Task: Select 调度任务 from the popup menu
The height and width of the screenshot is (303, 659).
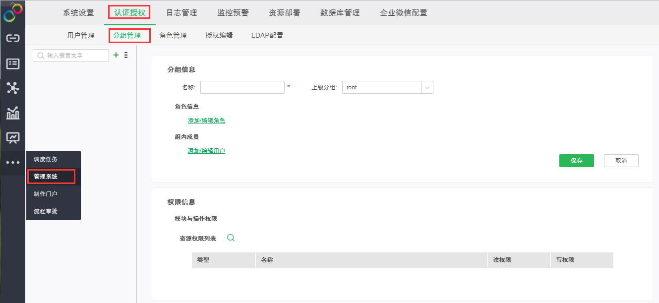Action: click(x=46, y=159)
